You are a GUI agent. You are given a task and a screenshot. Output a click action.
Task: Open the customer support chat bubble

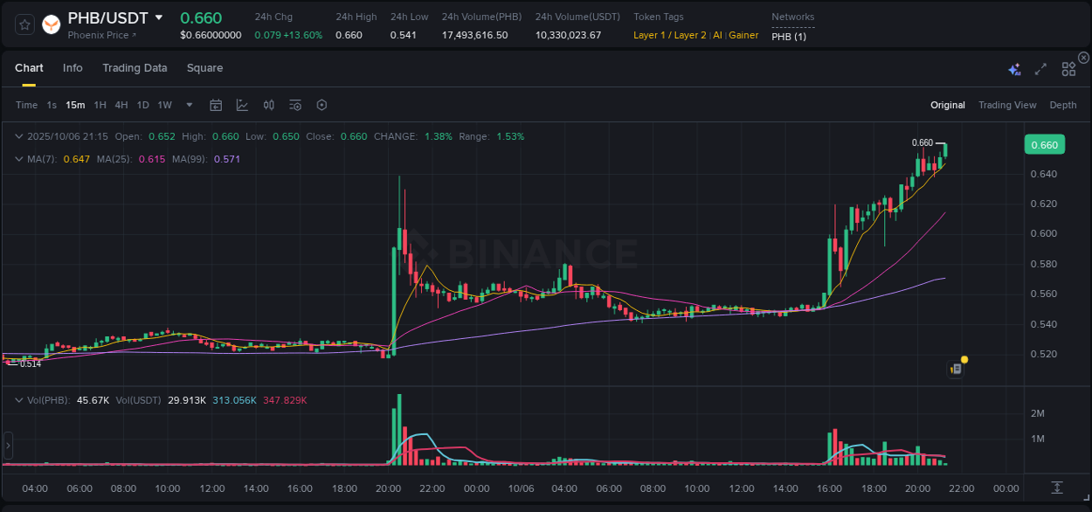(957, 367)
